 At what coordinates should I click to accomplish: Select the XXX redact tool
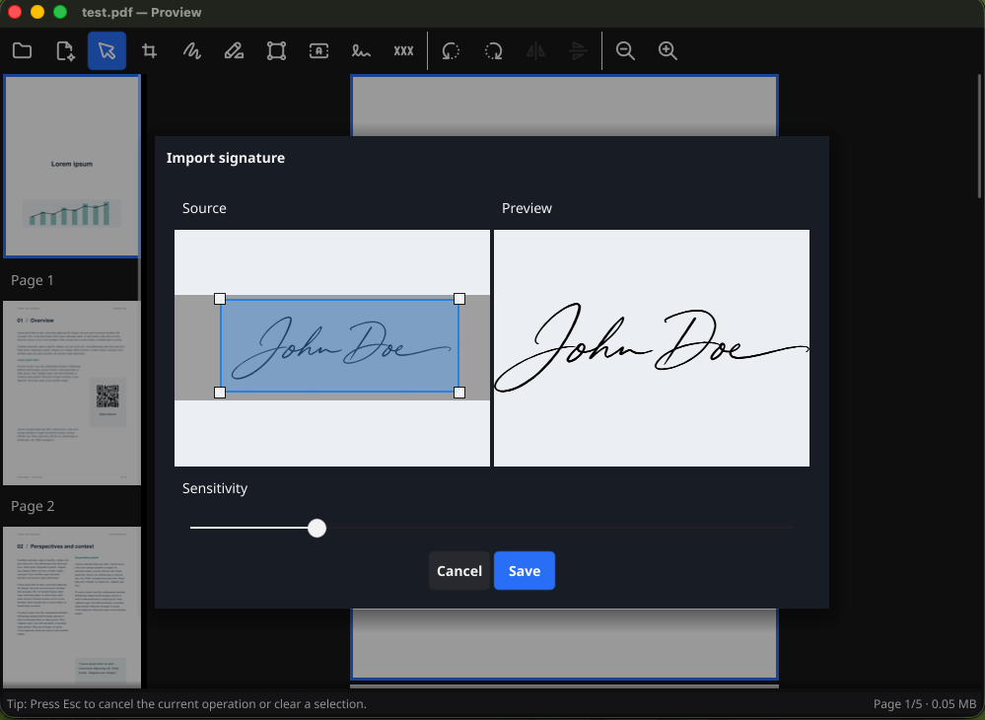[x=403, y=51]
